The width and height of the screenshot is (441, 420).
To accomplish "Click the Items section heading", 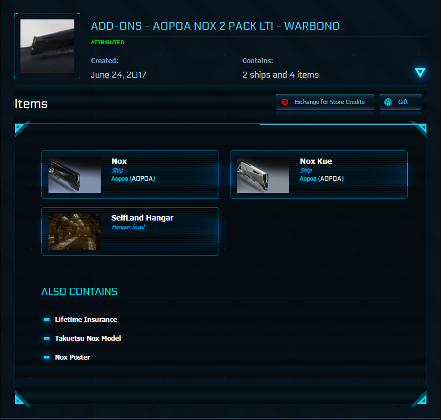I will click(31, 104).
